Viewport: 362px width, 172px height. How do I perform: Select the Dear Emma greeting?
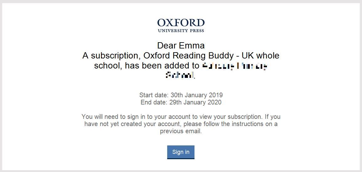[181, 46]
